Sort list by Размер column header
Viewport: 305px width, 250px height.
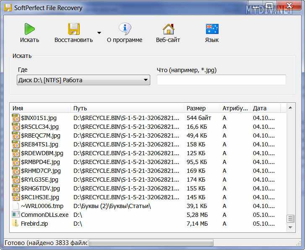tap(202, 108)
